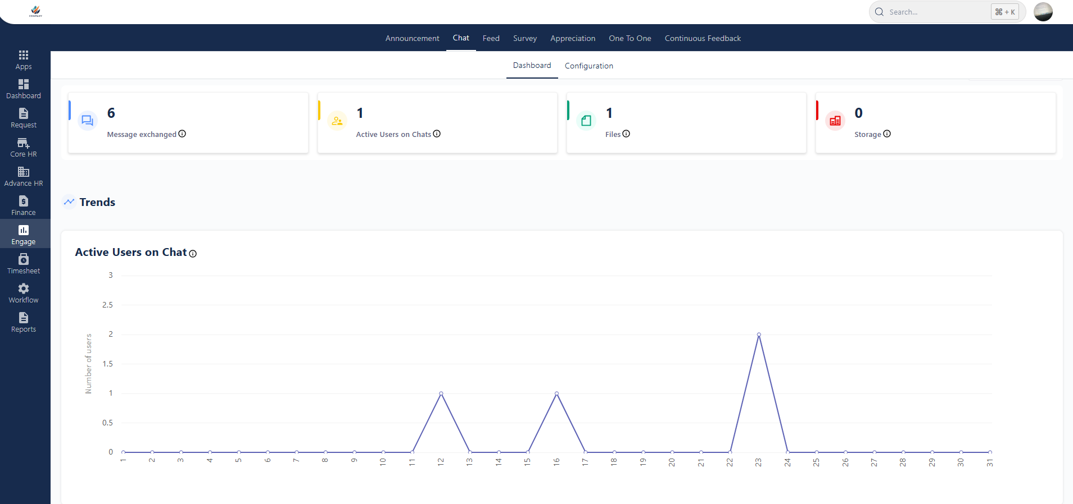Open the Continuous Feedback tab
Screen dimensions: 1073x504
[703, 38]
